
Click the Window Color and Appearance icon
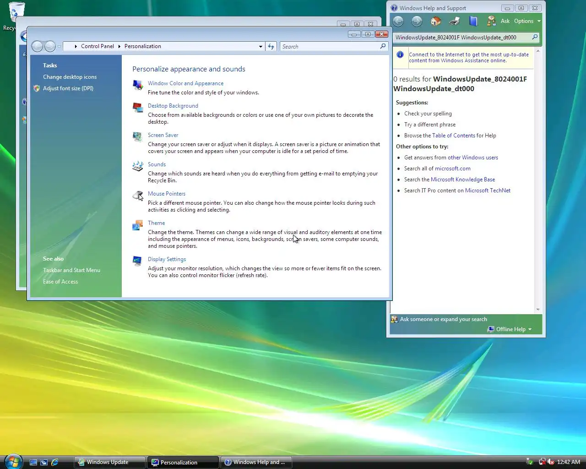click(x=137, y=85)
